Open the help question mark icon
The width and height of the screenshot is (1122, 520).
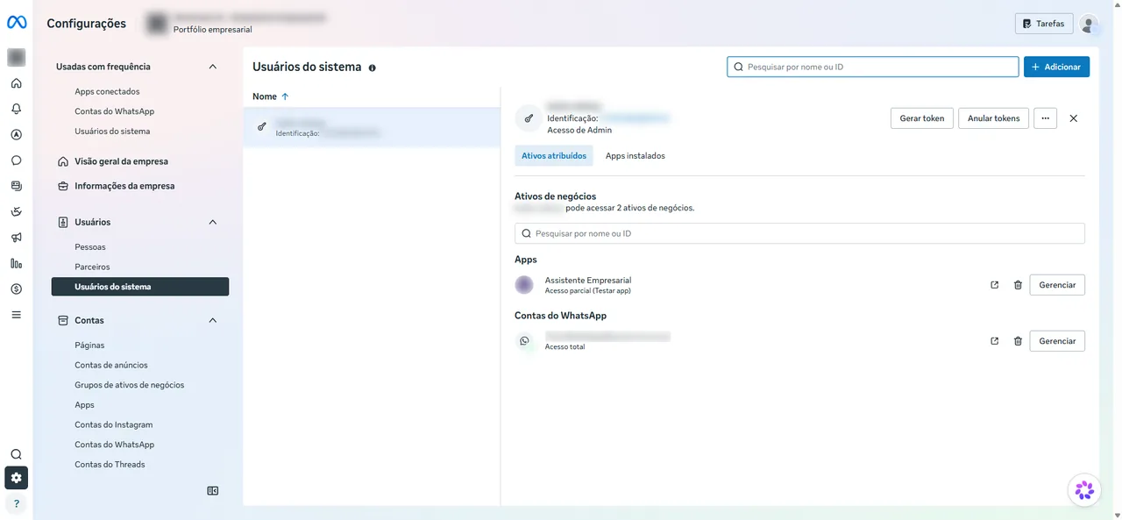click(16, 503)
